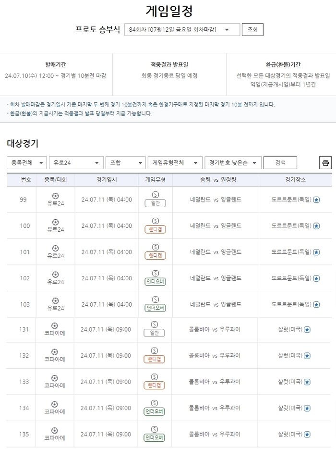Click the venue star icon in row 131
The width and height of the screenshot is (336, 449).
307,329
